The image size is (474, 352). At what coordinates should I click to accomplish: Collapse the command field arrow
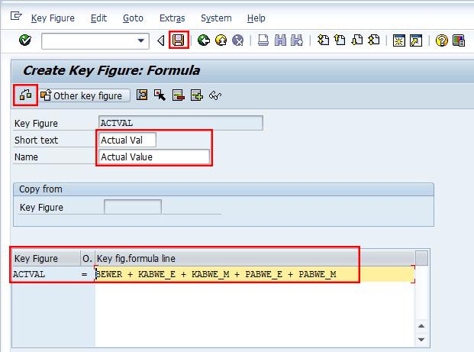coord(160,41)
